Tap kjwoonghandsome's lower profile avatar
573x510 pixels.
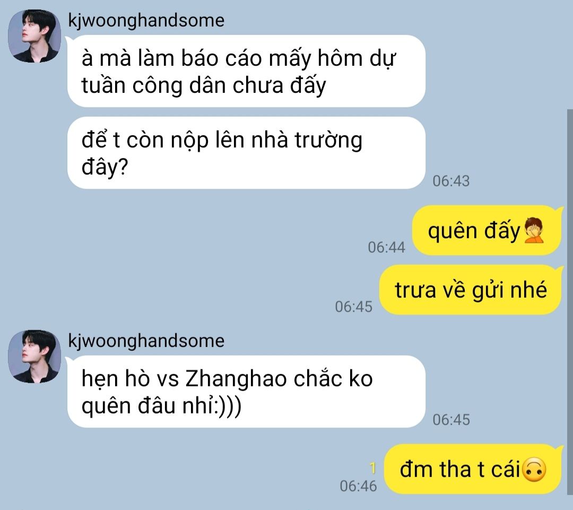coord(34,357)
